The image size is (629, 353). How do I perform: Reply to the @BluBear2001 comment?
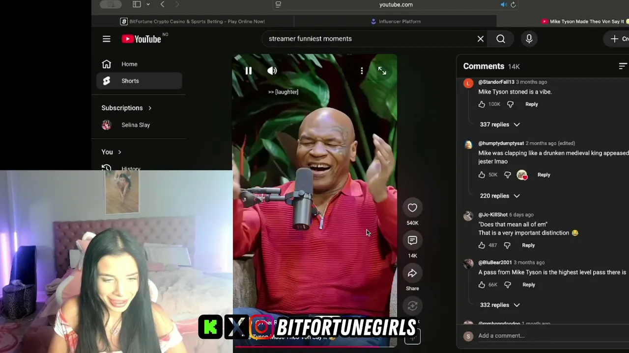coord(529,284)
